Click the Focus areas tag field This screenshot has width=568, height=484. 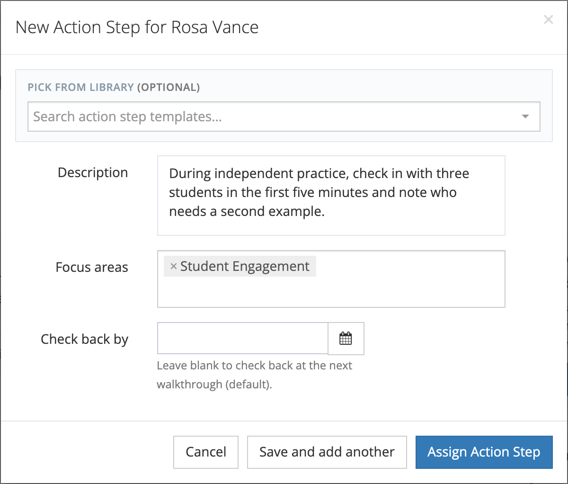click(x=331, y=279)
